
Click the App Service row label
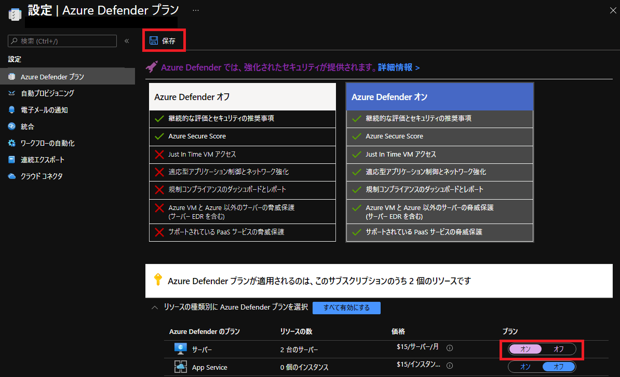[x=210, y=367]
